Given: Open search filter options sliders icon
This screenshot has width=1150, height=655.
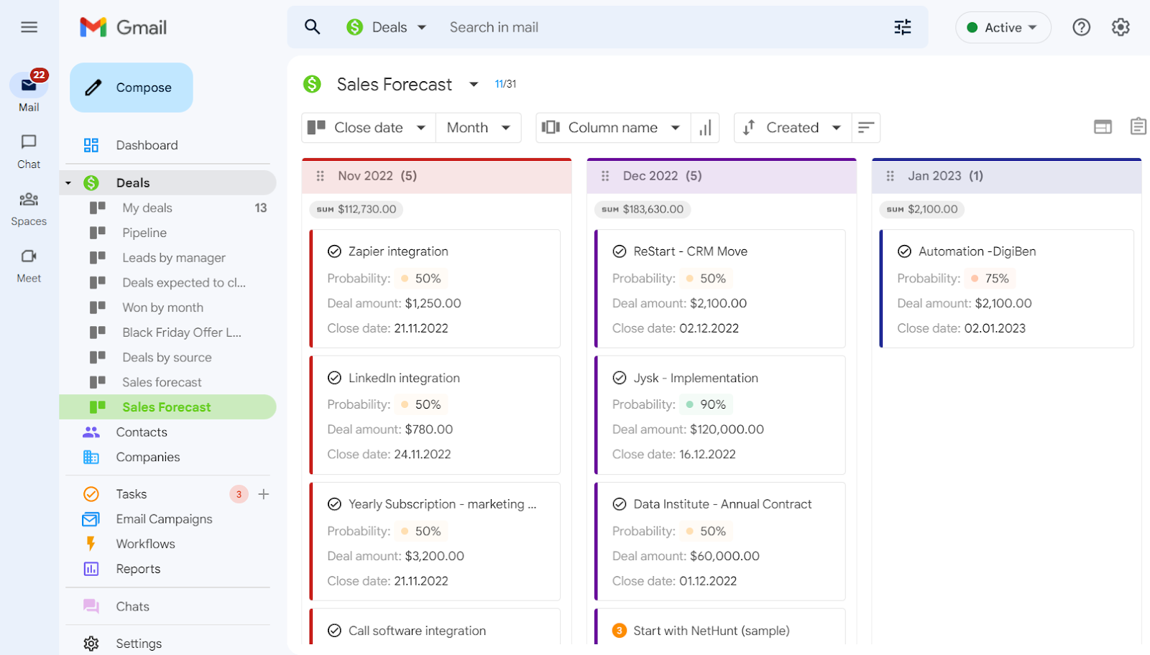Looking at the screenshot, I should [903, 27].
